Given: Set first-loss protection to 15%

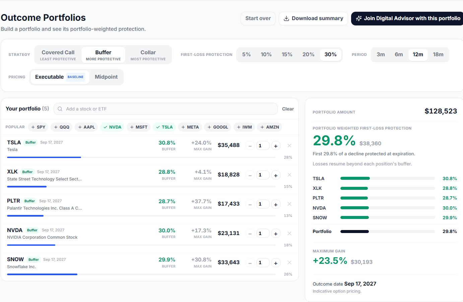Looking at the screenshot, I should click(x=287, y=55).
